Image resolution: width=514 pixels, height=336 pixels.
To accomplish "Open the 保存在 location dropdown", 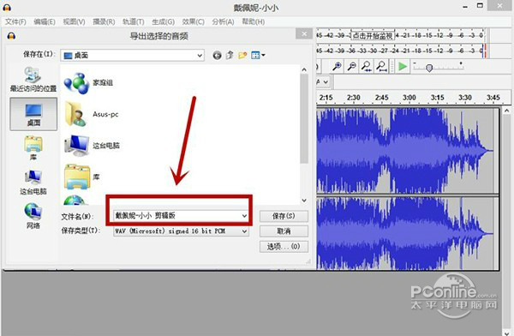I will pos(132,56).
